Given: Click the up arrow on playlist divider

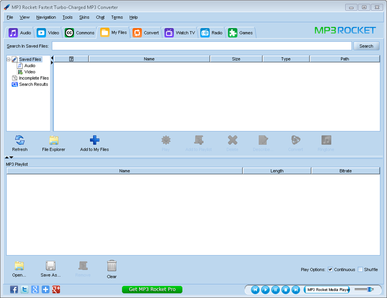Looking at the screenshot, I should pos(7,157).
